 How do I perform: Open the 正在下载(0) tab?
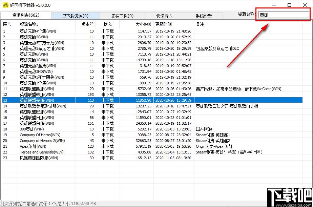(122, 16)
